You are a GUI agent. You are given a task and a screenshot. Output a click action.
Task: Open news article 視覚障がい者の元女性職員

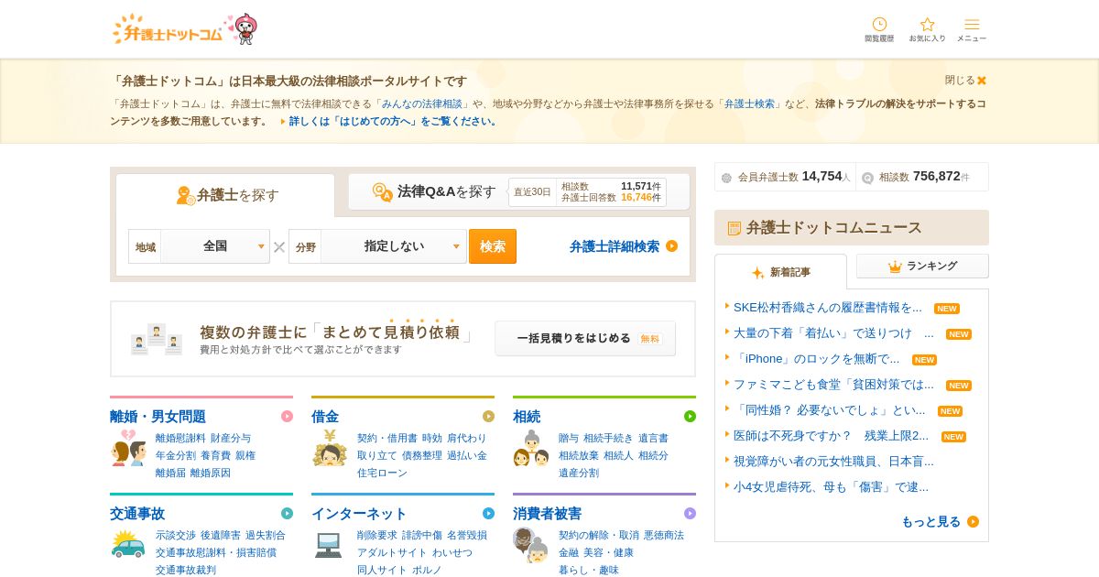coord(833,462)
